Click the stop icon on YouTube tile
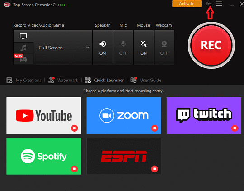 pyautogui.click(x=75, y=128)
